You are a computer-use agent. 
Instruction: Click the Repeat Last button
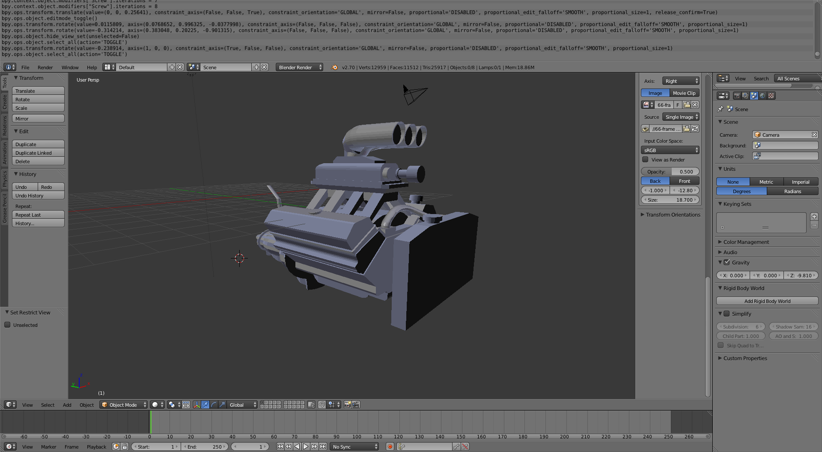[x=38, y=214]
